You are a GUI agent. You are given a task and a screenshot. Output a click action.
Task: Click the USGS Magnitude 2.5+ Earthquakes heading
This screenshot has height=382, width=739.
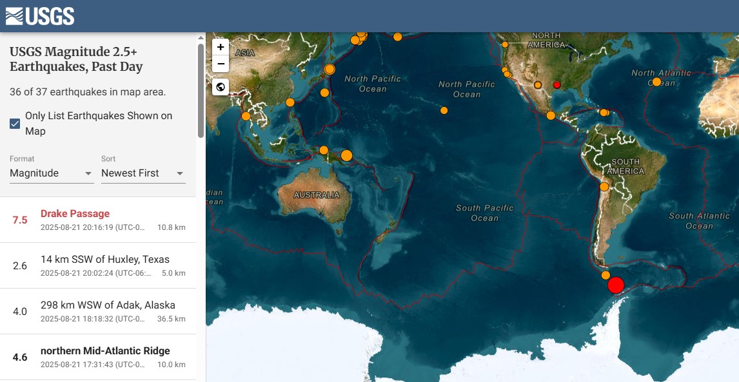click(x=76, y=59)
